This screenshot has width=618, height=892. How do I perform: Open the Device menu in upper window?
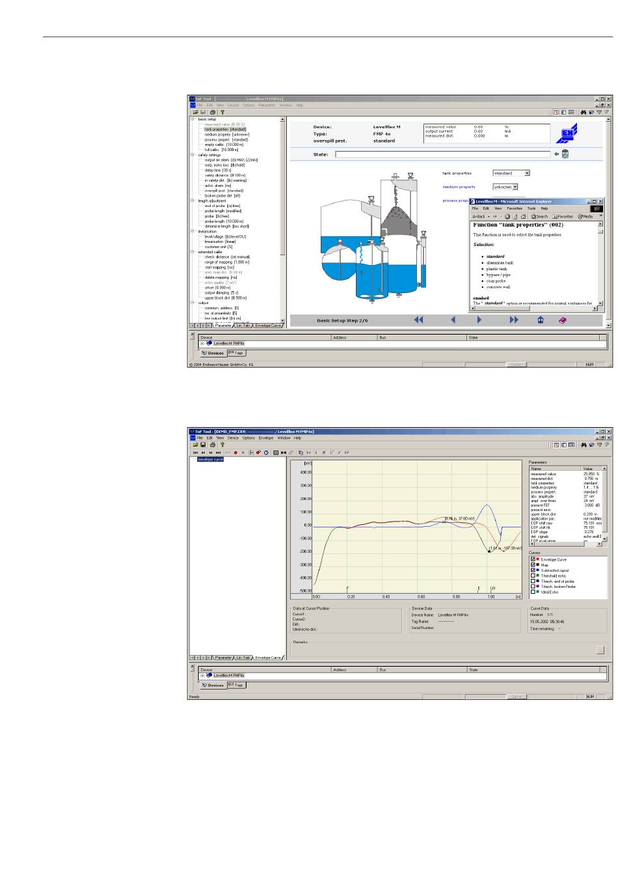233,105
